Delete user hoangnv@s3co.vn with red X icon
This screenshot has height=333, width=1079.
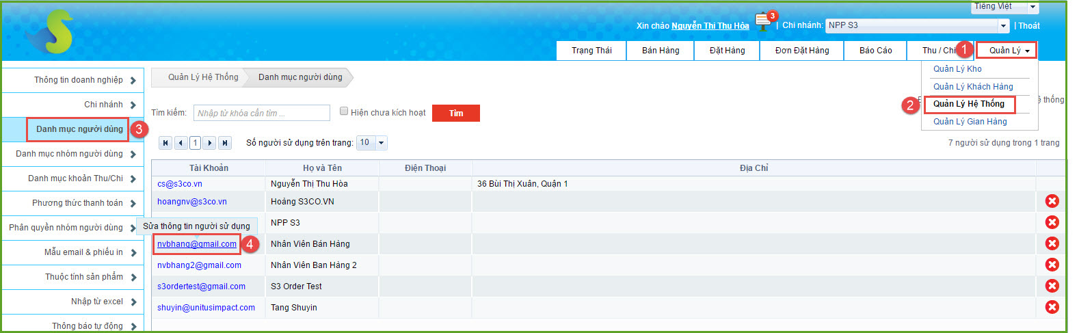(1052, 201)
